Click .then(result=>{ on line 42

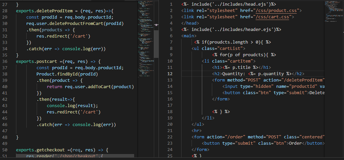click(x=56, y=99)
